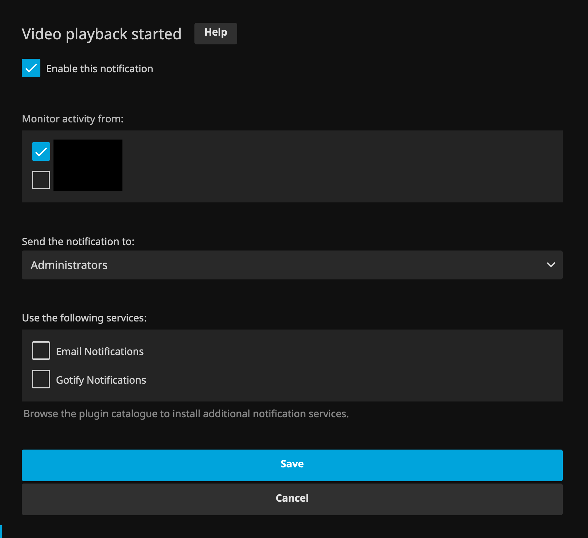This screenshot has width=588, height=538.
Task: Open the Help button next to the title
Action: tap(216, 33)
